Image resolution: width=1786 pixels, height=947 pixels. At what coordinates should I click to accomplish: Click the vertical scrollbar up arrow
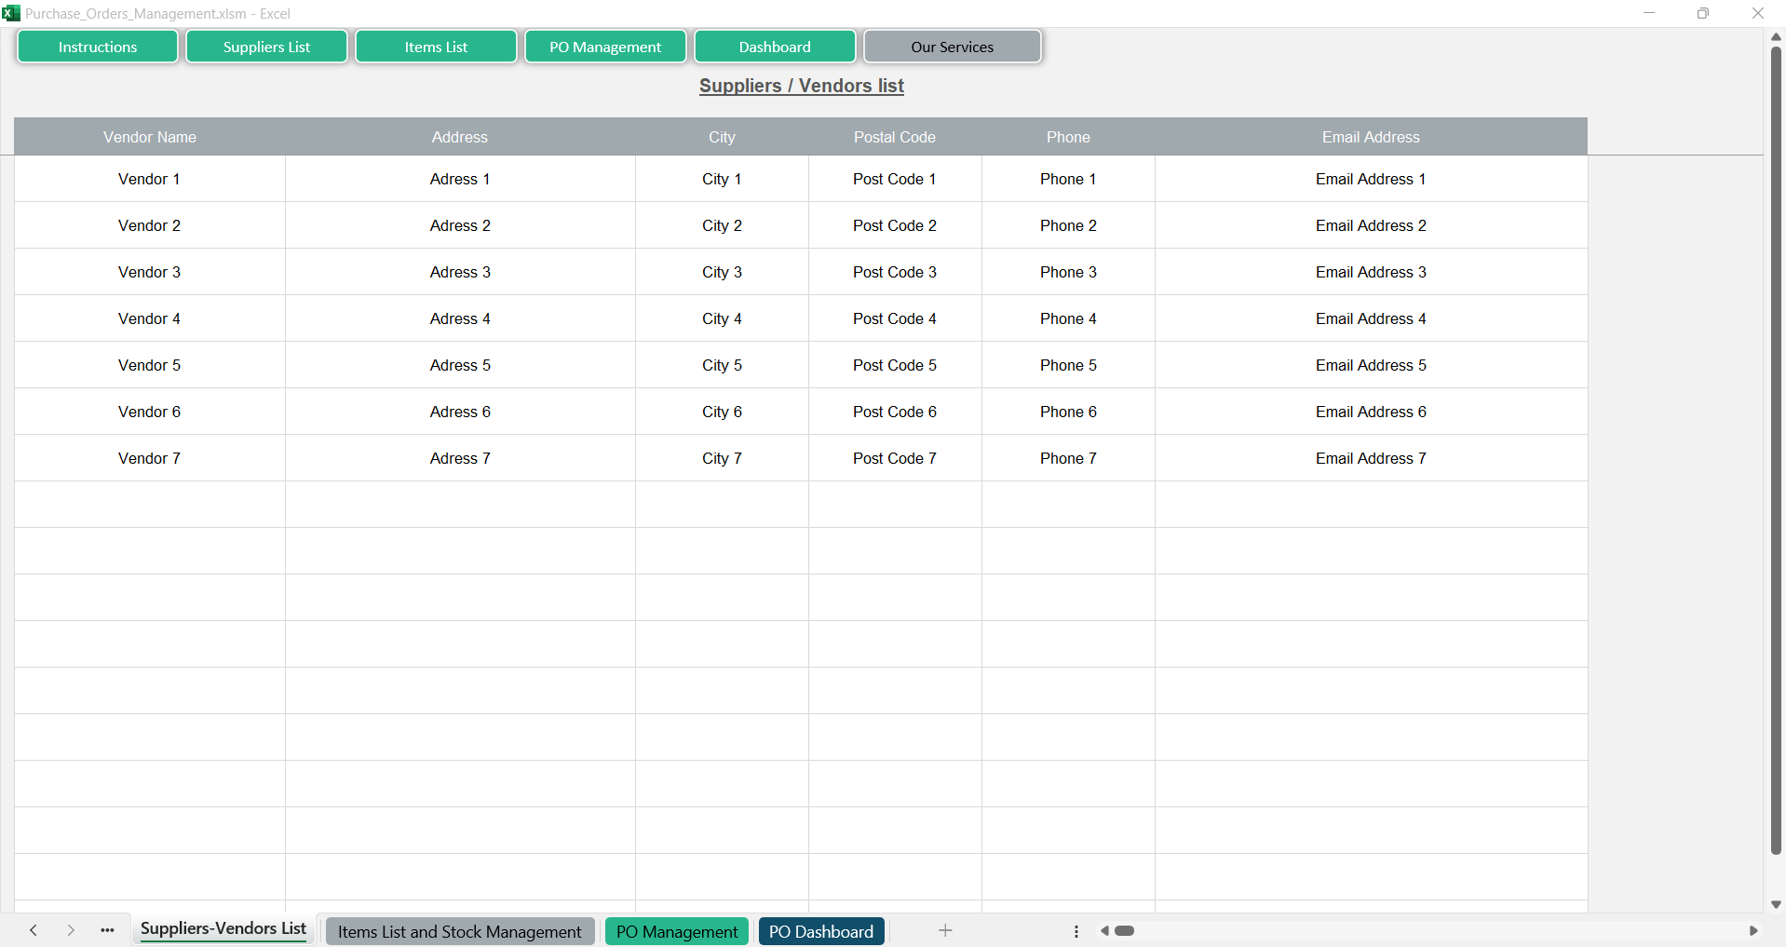tap(1776, 37)
